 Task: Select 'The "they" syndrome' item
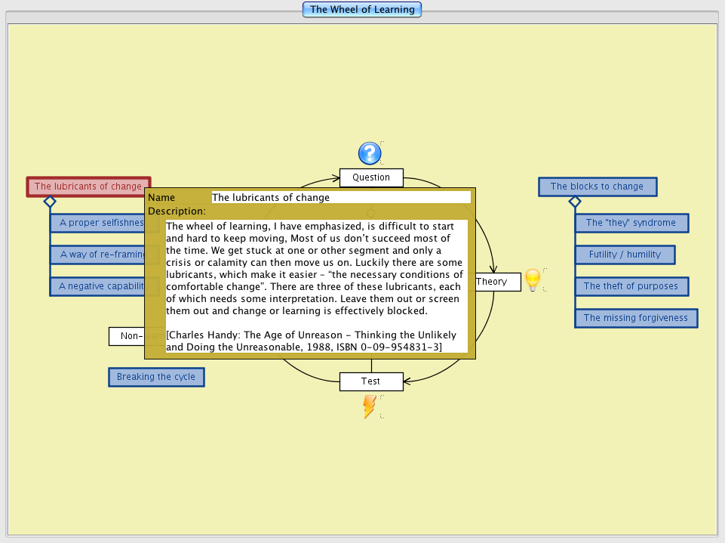(x=631, y=223)
